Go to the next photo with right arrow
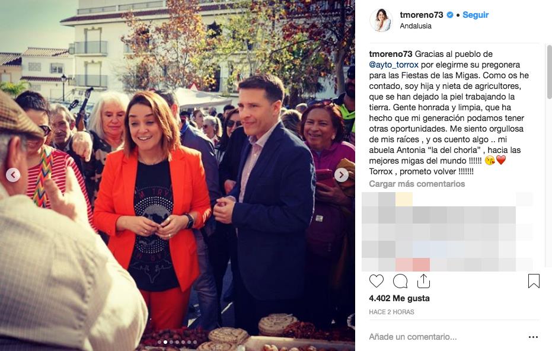552x351 pixels. 341,175
